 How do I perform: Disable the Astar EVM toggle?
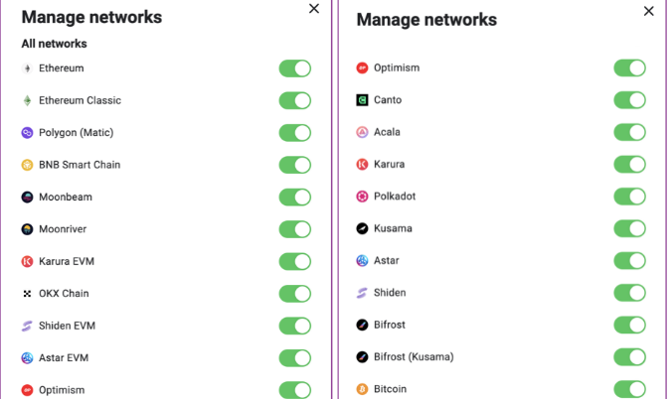295,358
